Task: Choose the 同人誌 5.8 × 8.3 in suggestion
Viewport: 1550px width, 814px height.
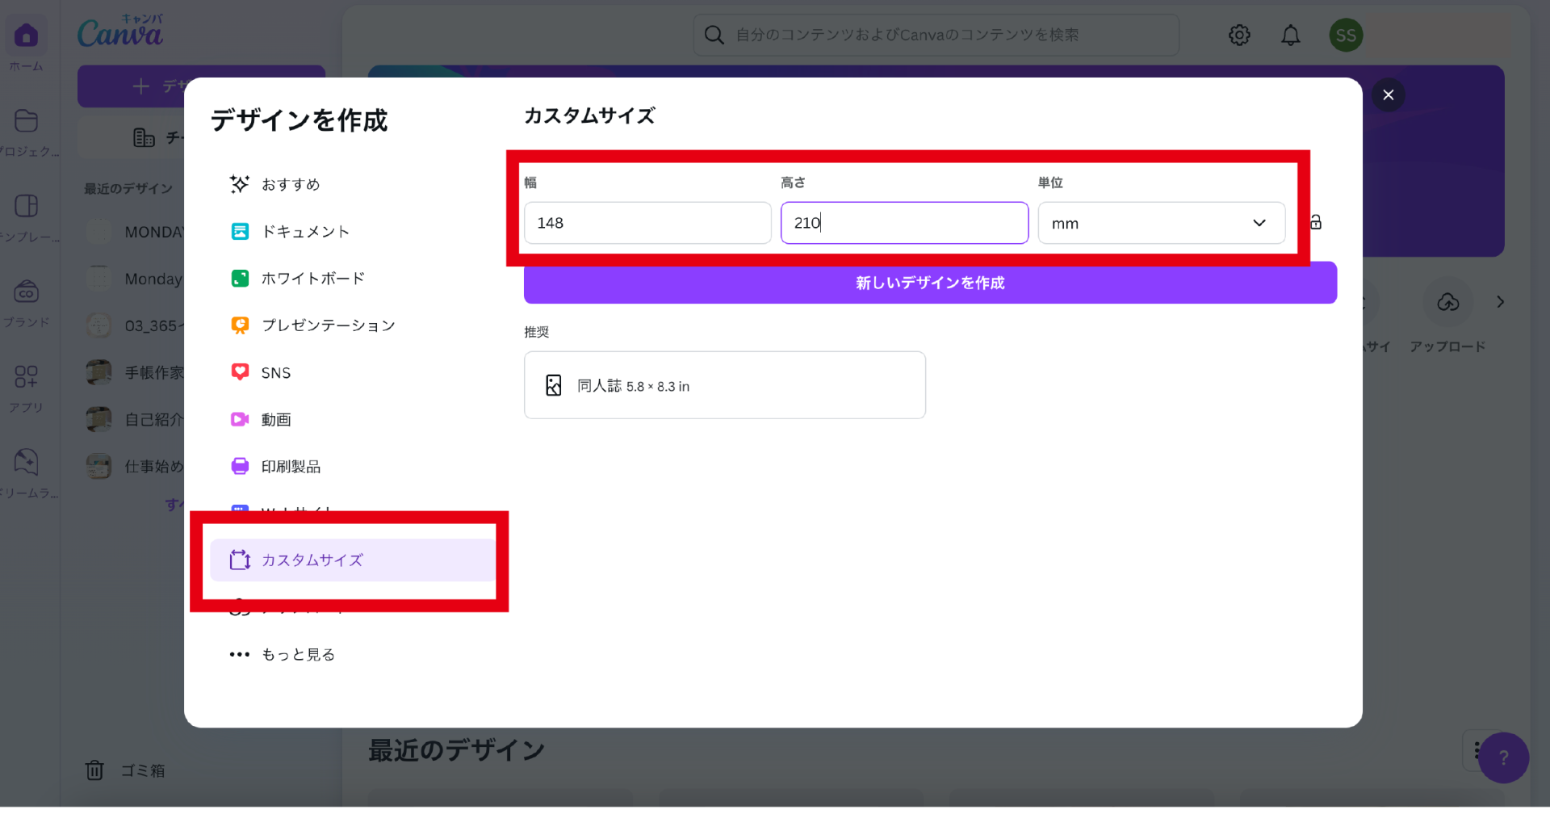Action: tap(724, 386)
